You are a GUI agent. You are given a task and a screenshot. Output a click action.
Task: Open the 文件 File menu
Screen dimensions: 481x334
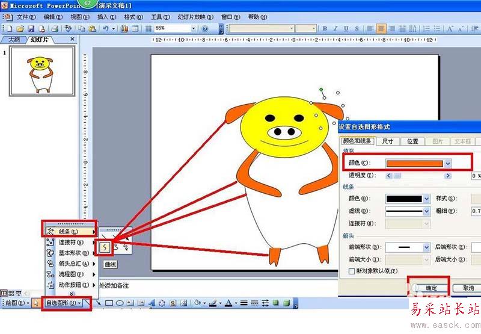(26, 17)
